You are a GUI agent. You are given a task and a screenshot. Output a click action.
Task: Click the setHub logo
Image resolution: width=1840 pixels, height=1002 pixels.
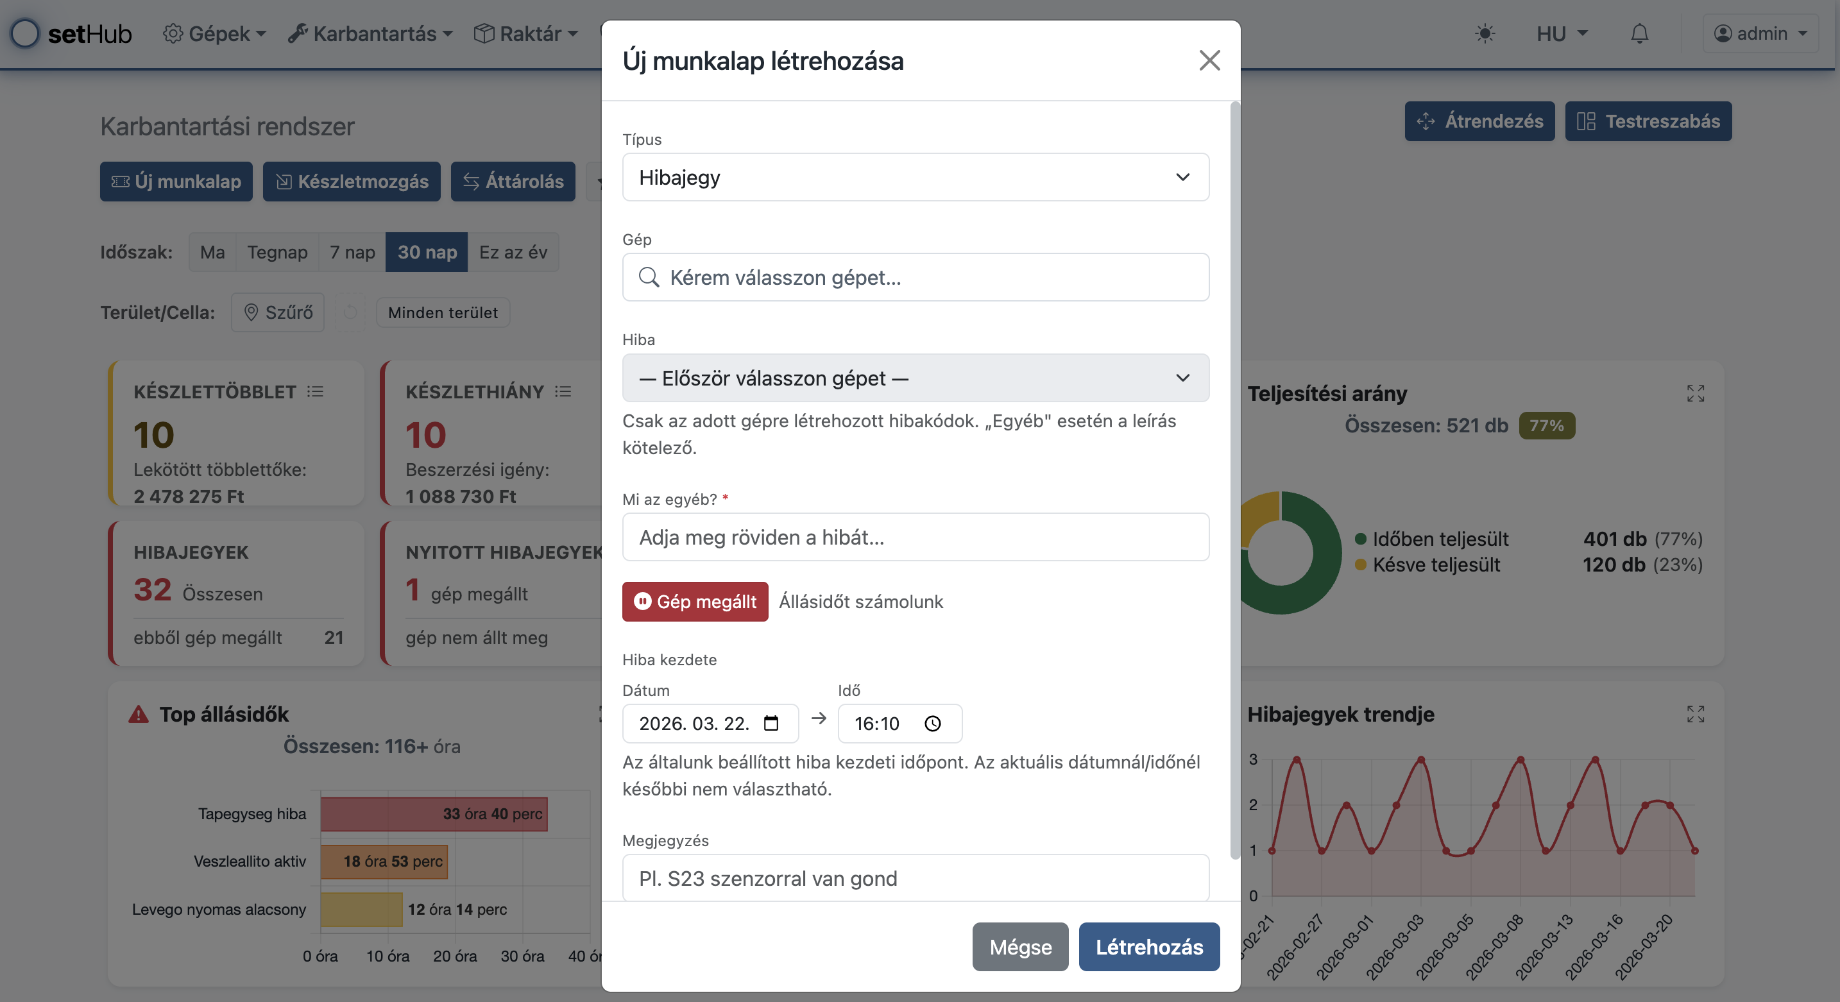tap(71, 33)
